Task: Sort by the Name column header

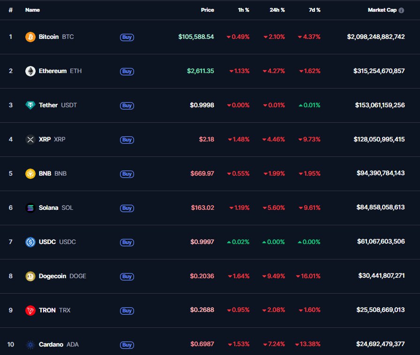Action: coord(32,10)
